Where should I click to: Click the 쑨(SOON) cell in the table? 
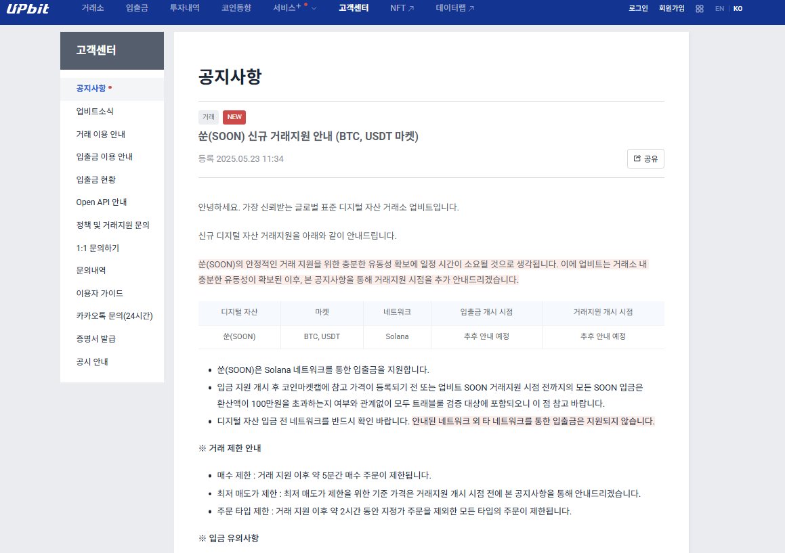pyautogui.click(x=239, y=336)
